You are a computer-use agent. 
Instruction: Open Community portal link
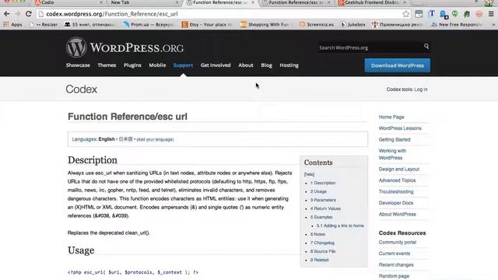(398, 242)
